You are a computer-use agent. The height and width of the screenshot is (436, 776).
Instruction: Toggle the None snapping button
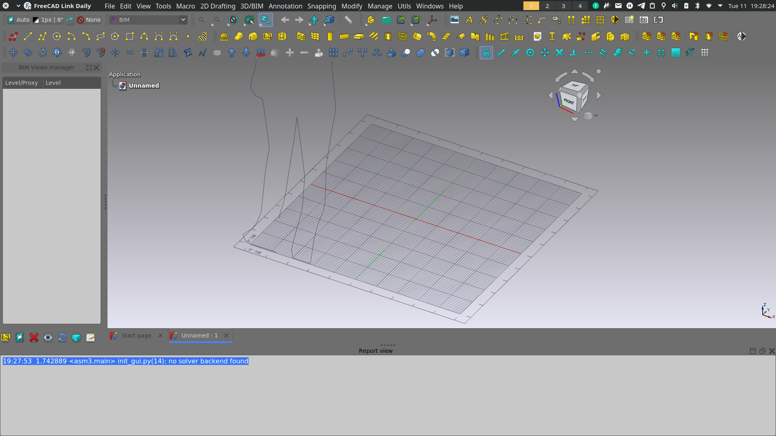89,20
